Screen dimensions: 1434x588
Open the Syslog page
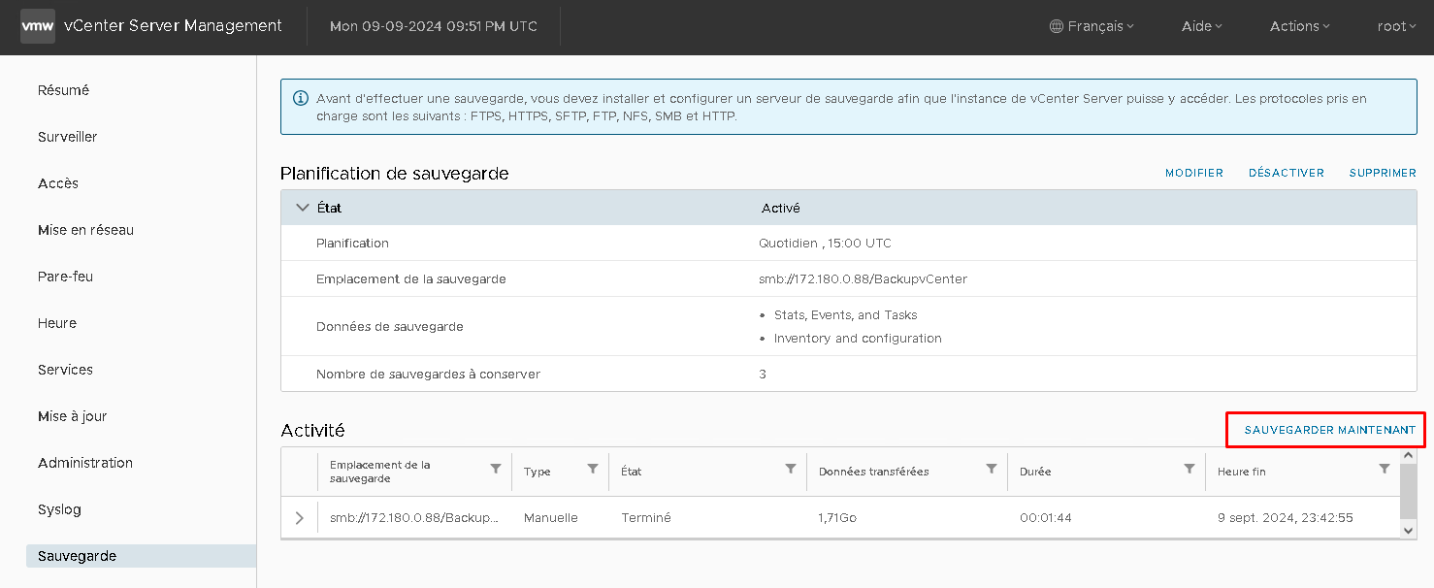click(x=59, y=509)
